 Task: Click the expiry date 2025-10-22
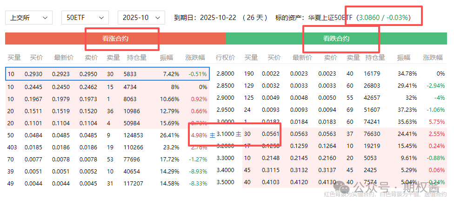(x=218, y=18)
